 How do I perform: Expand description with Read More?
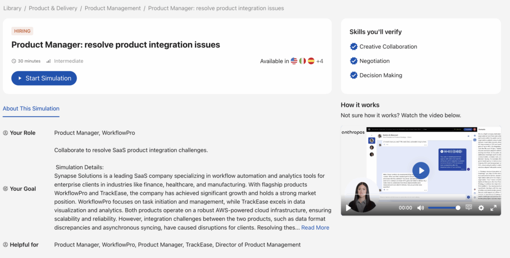[315, 228]
